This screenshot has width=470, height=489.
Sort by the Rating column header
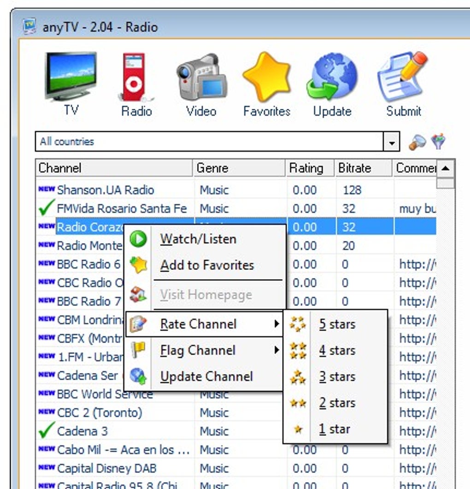point(310,168)
